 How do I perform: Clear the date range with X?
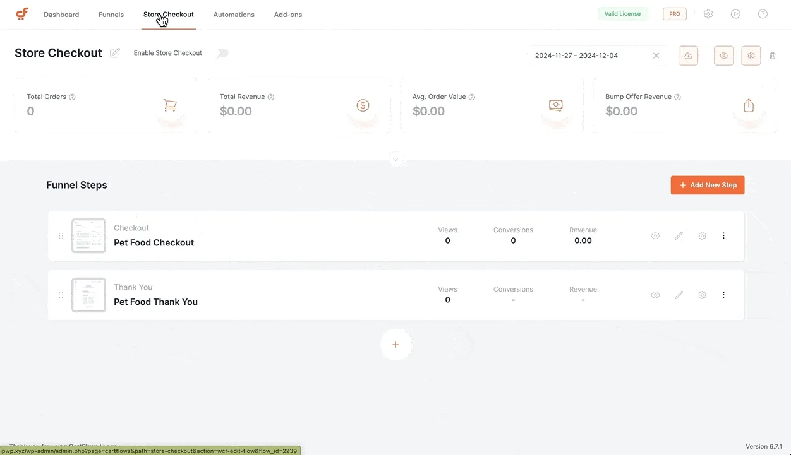click(x=656, y=56)
